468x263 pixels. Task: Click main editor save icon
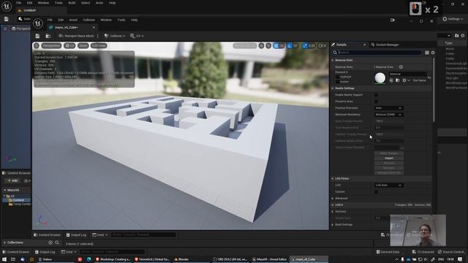click(x=6, y=19)
